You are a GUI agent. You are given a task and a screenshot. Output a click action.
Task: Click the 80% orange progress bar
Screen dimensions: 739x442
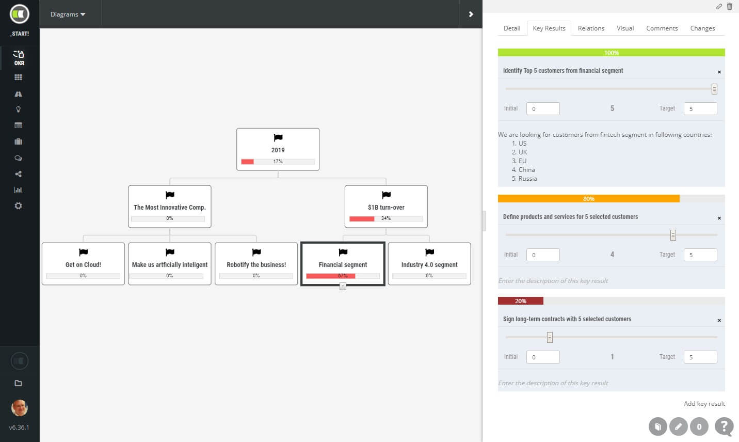589,199
